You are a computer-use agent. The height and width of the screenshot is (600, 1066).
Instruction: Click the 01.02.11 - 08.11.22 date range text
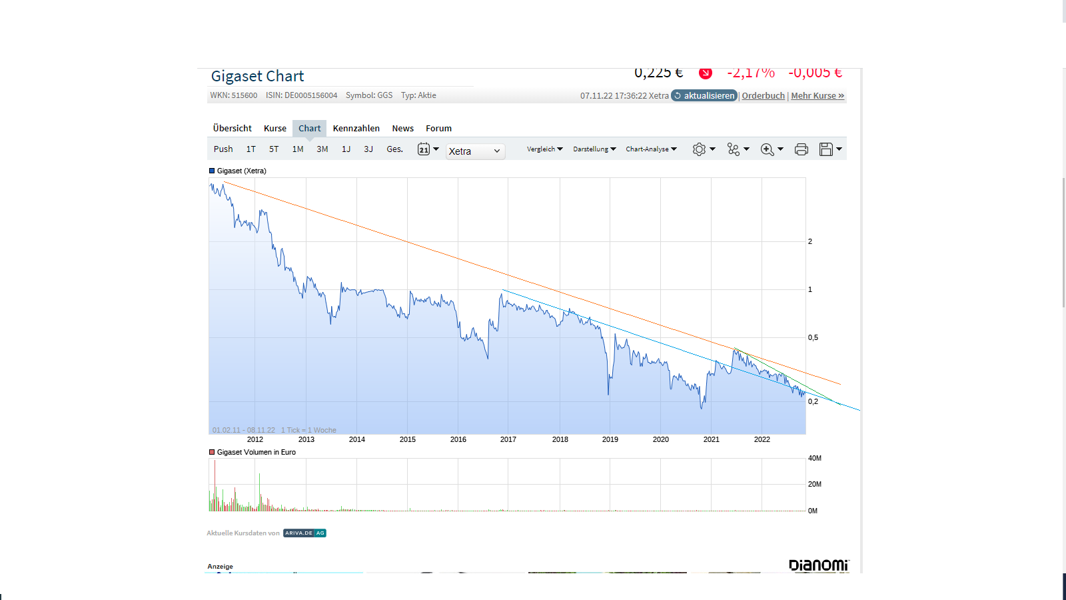pos(244,430)
